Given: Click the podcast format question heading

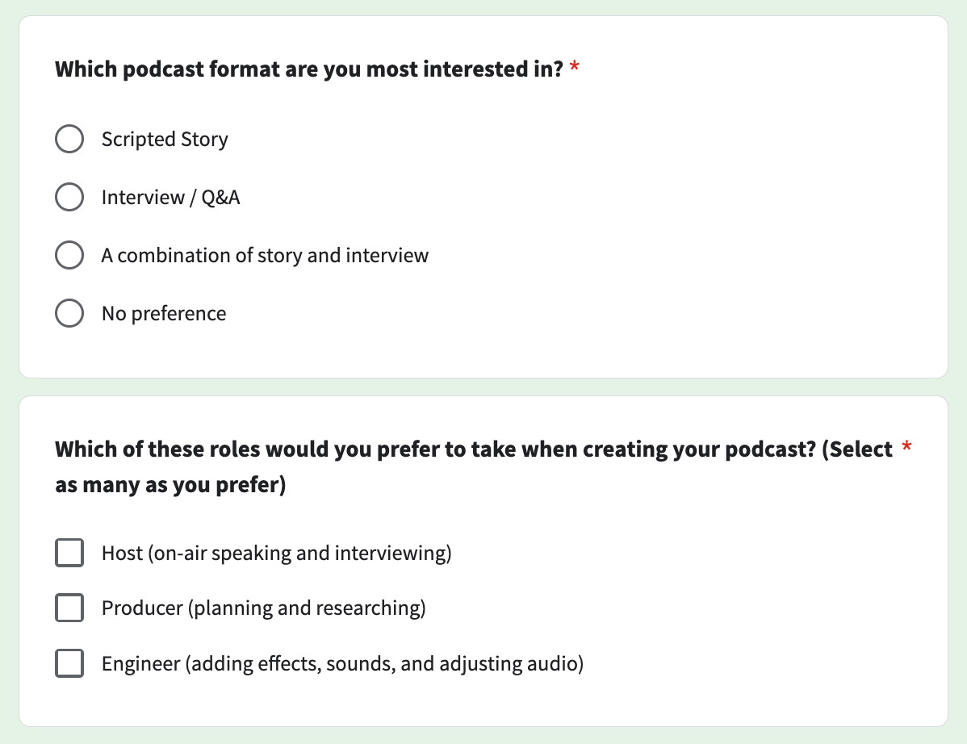Looking at the screenshot, I should click(x=309, y=69).
